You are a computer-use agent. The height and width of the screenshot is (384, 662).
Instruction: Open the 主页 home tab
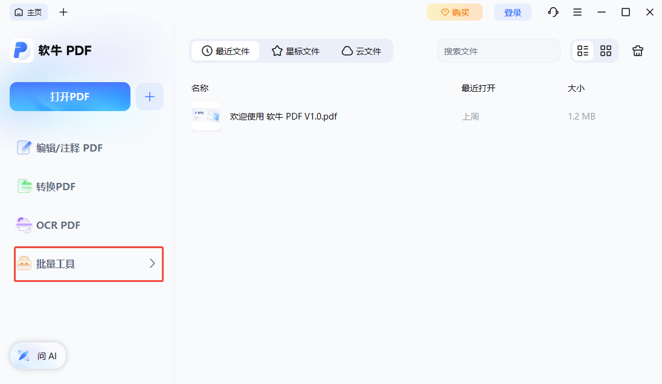click(x=28, y=12)
